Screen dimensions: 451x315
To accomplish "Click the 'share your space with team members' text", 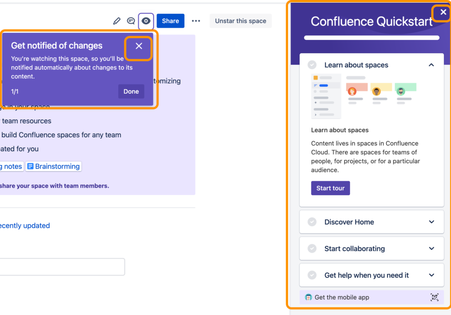I will pos(54,186).
